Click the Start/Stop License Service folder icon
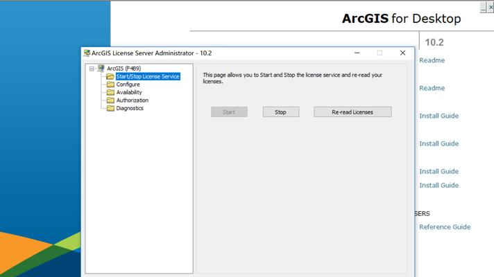The image size is (494, 277). click(x=110, y=76)
